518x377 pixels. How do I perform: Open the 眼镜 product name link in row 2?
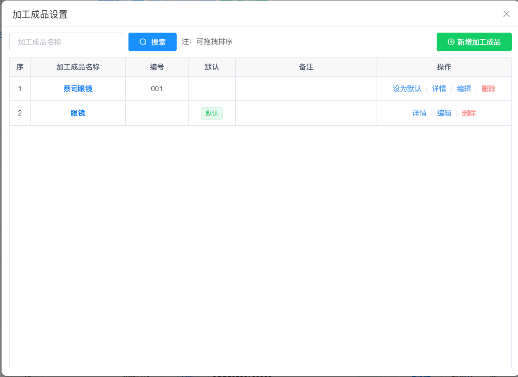tap(78, 113)
